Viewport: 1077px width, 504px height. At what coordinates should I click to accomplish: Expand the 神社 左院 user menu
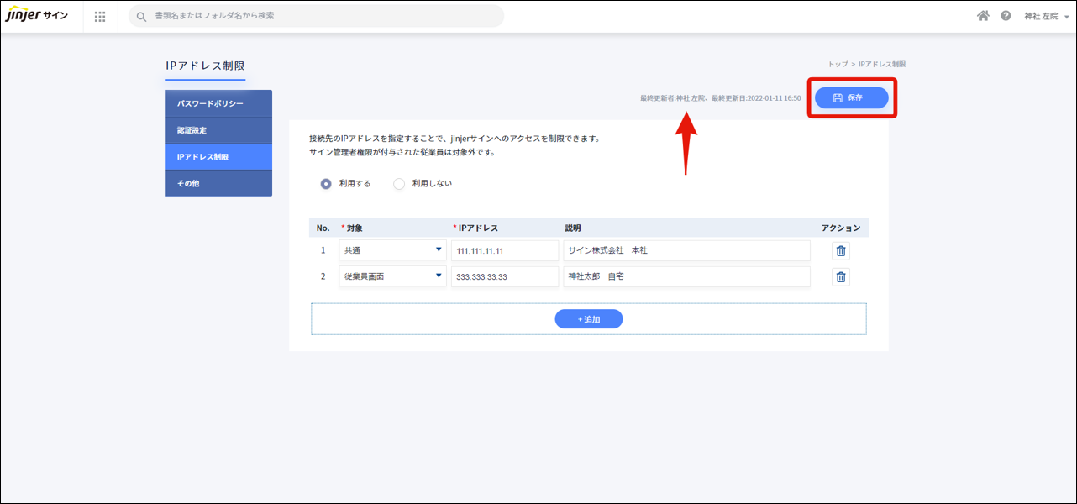(1046, 17)
